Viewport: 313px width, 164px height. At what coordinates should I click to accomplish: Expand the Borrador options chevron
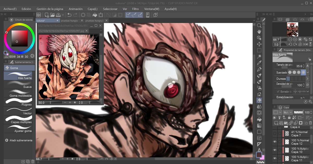308,92
